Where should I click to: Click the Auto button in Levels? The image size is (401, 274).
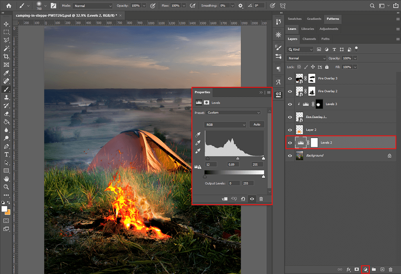pyautogui.click(x=256, y=124)
